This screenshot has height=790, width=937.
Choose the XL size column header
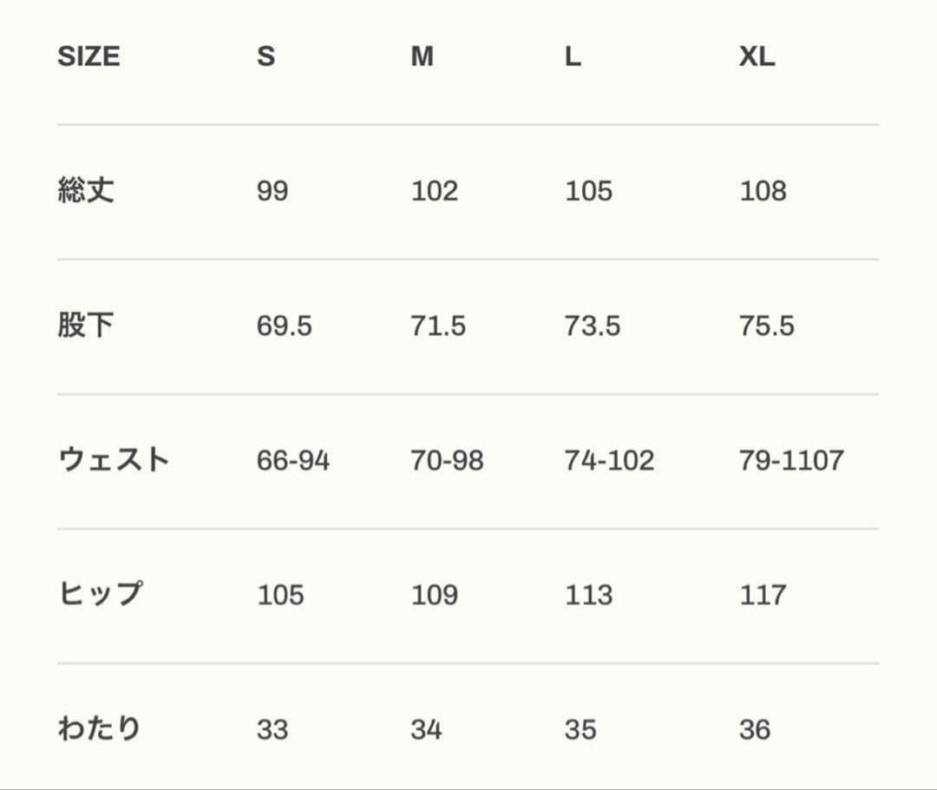(x=757, y=57)
